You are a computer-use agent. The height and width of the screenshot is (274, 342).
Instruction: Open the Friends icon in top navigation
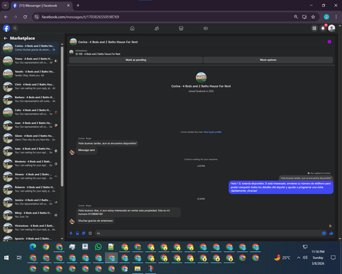tap(157, 28)
